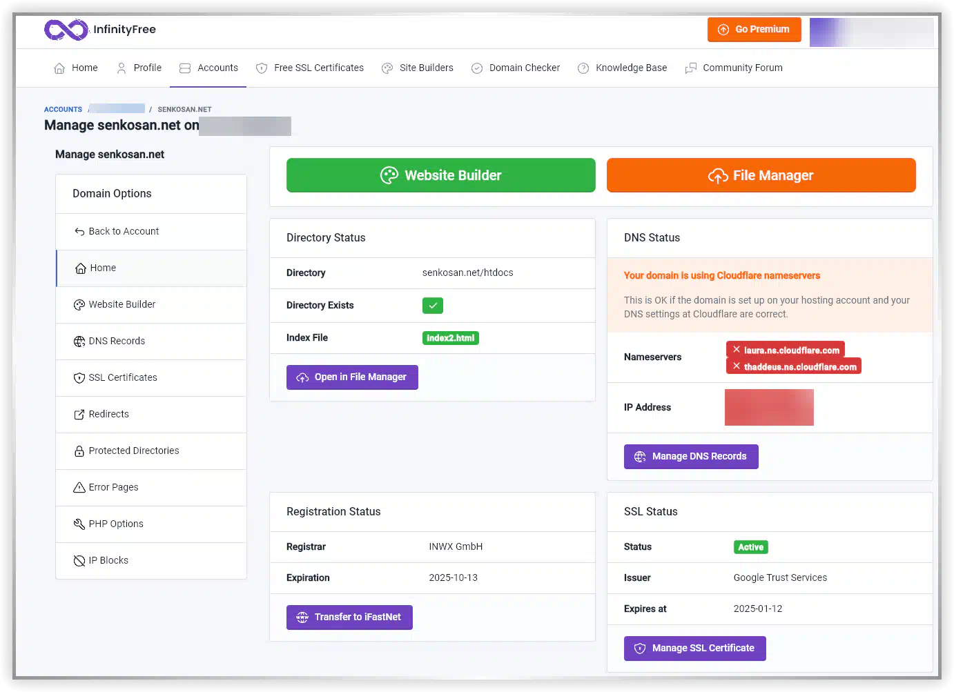This screenshot has height=692, width=954.
Task: Click the Back to Account arrow icon
Action: pyautogui.click(x=79, y=232)
